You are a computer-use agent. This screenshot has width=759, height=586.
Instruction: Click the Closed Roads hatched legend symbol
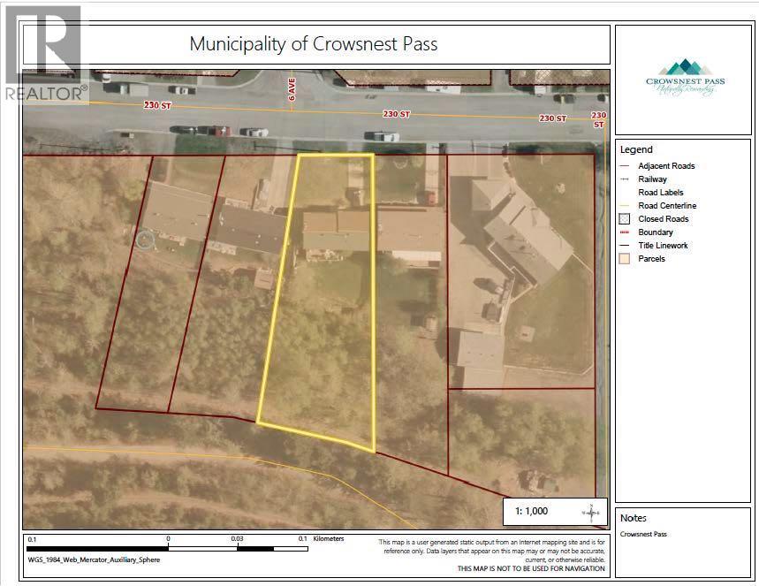click(625, 219)
